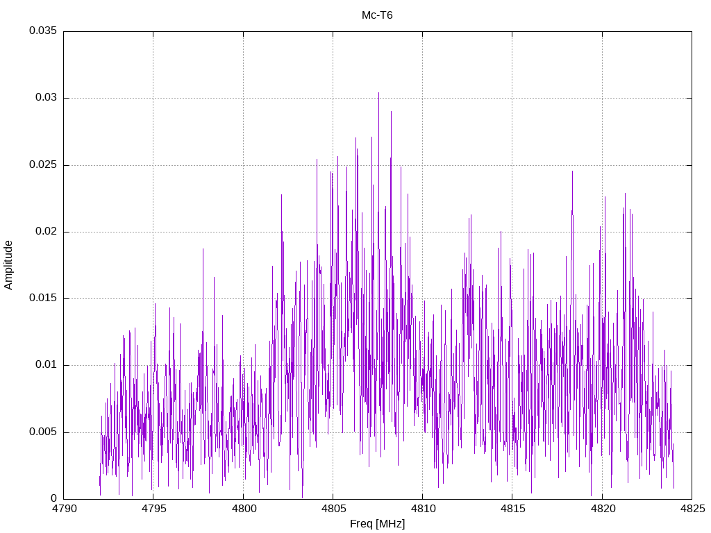Click y-axis tick label 0.005
Viewport: 711px width, 533px height.
(43, 432)
